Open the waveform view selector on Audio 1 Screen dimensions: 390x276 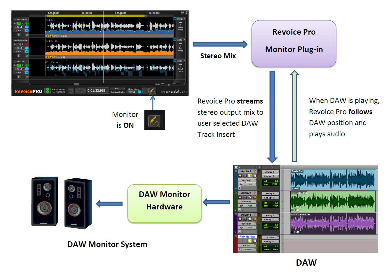coord(247,180)
